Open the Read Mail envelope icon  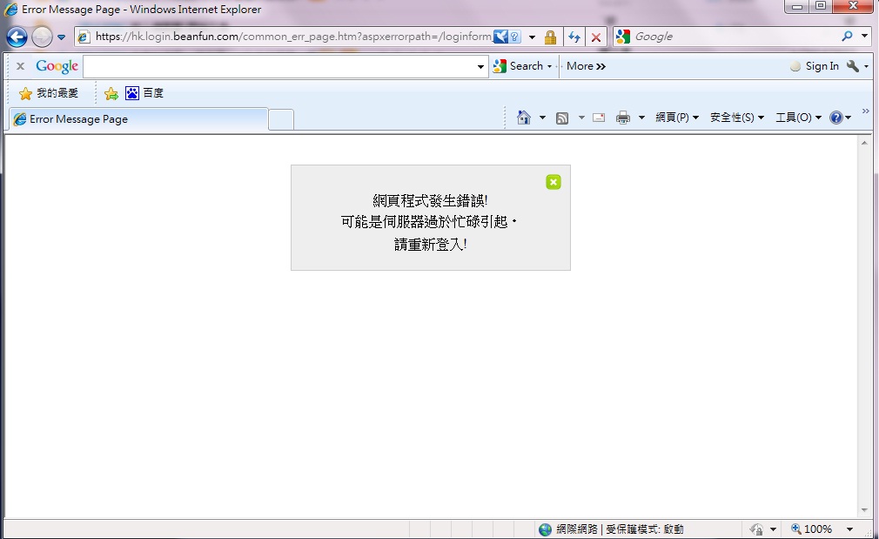pyautogui.click(x=599, y=118)
